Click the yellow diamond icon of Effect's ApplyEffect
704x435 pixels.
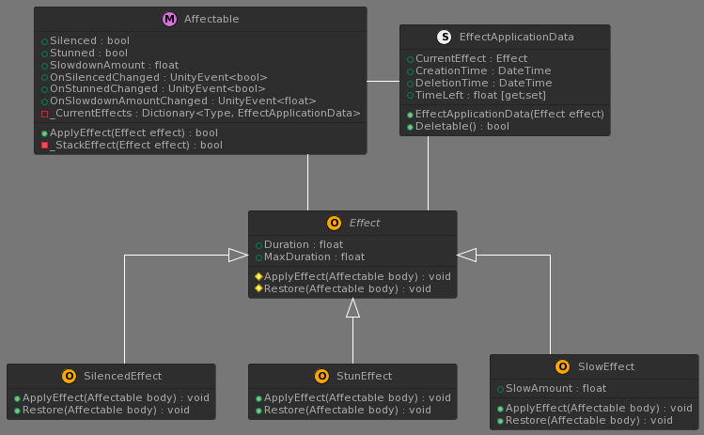258,276
